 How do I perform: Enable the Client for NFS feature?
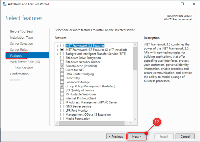(x=62, y=70)
